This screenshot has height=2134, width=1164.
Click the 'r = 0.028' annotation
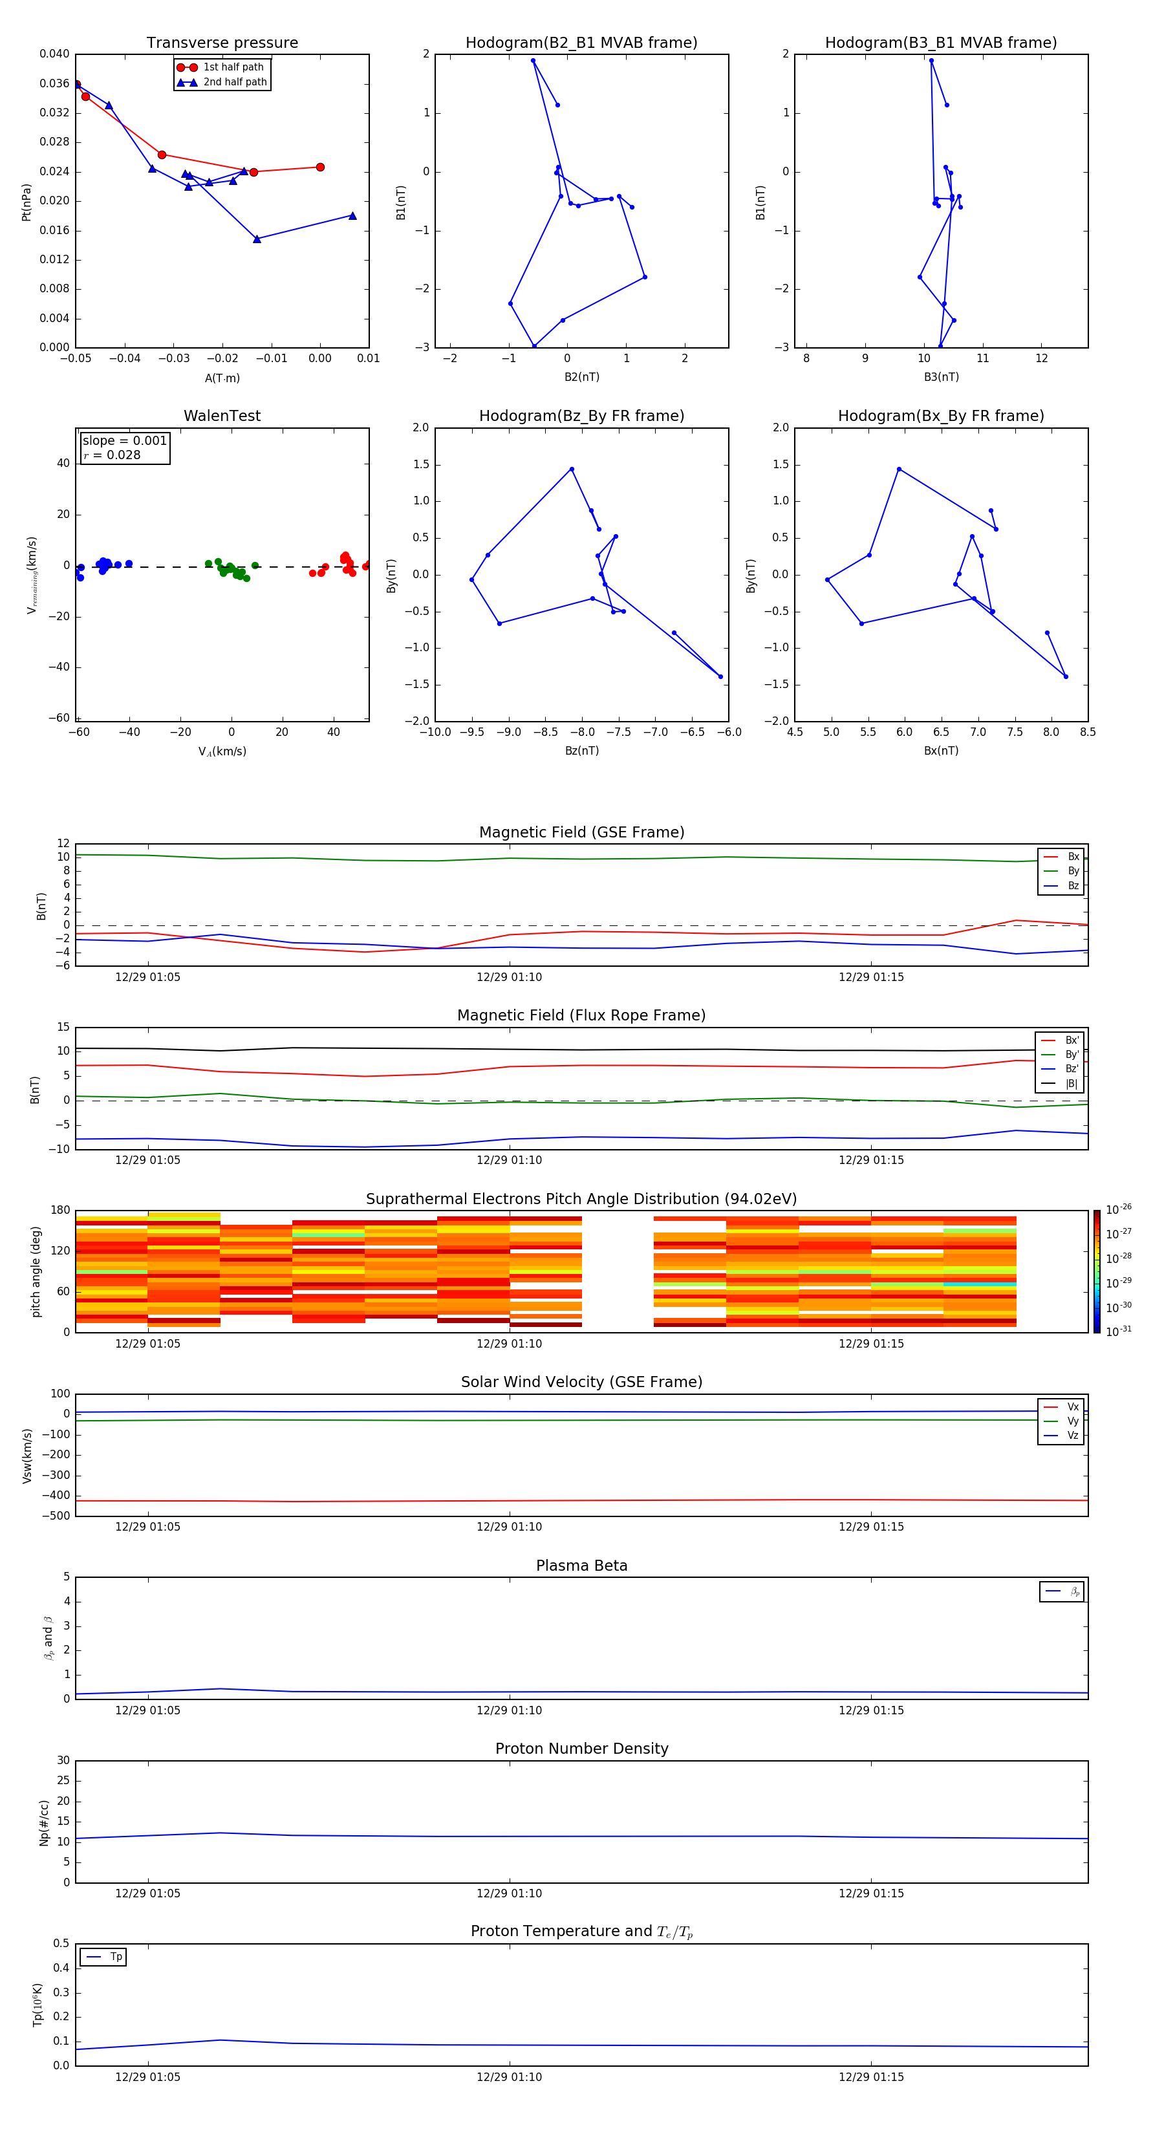(112, 455)
